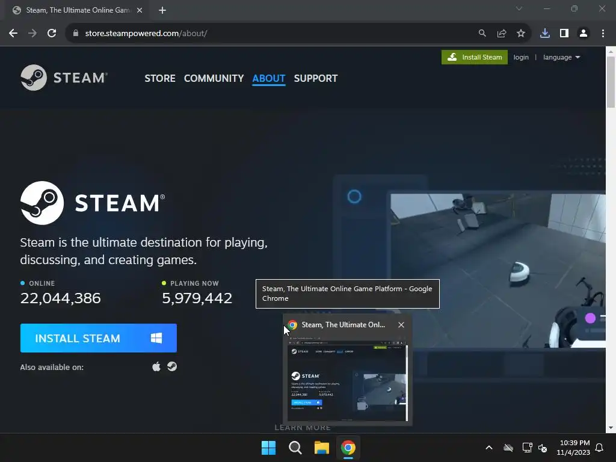Click the Steam logo in the header
616x462 pixels.
click(64, 78)
